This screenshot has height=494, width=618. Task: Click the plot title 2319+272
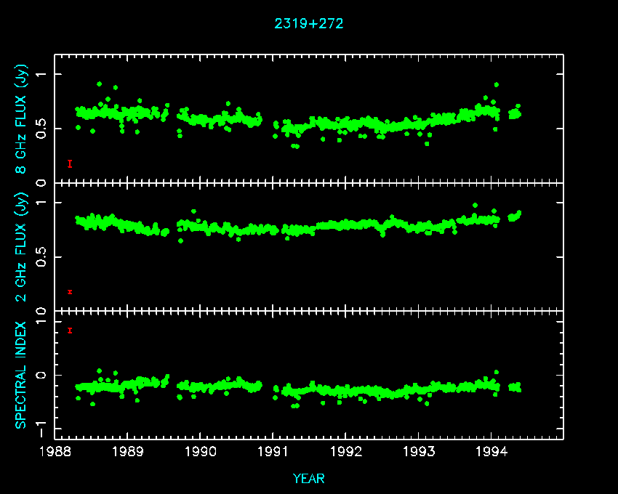pyautogui.click(x=308, y=23)
